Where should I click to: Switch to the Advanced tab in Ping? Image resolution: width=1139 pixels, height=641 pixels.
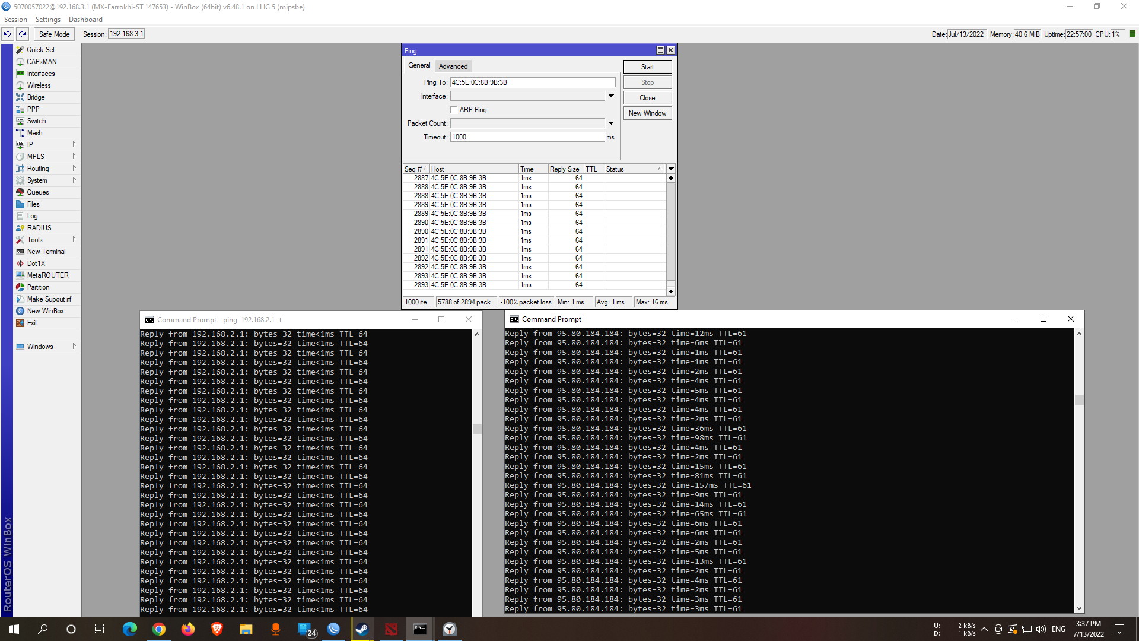pos(453,65)
